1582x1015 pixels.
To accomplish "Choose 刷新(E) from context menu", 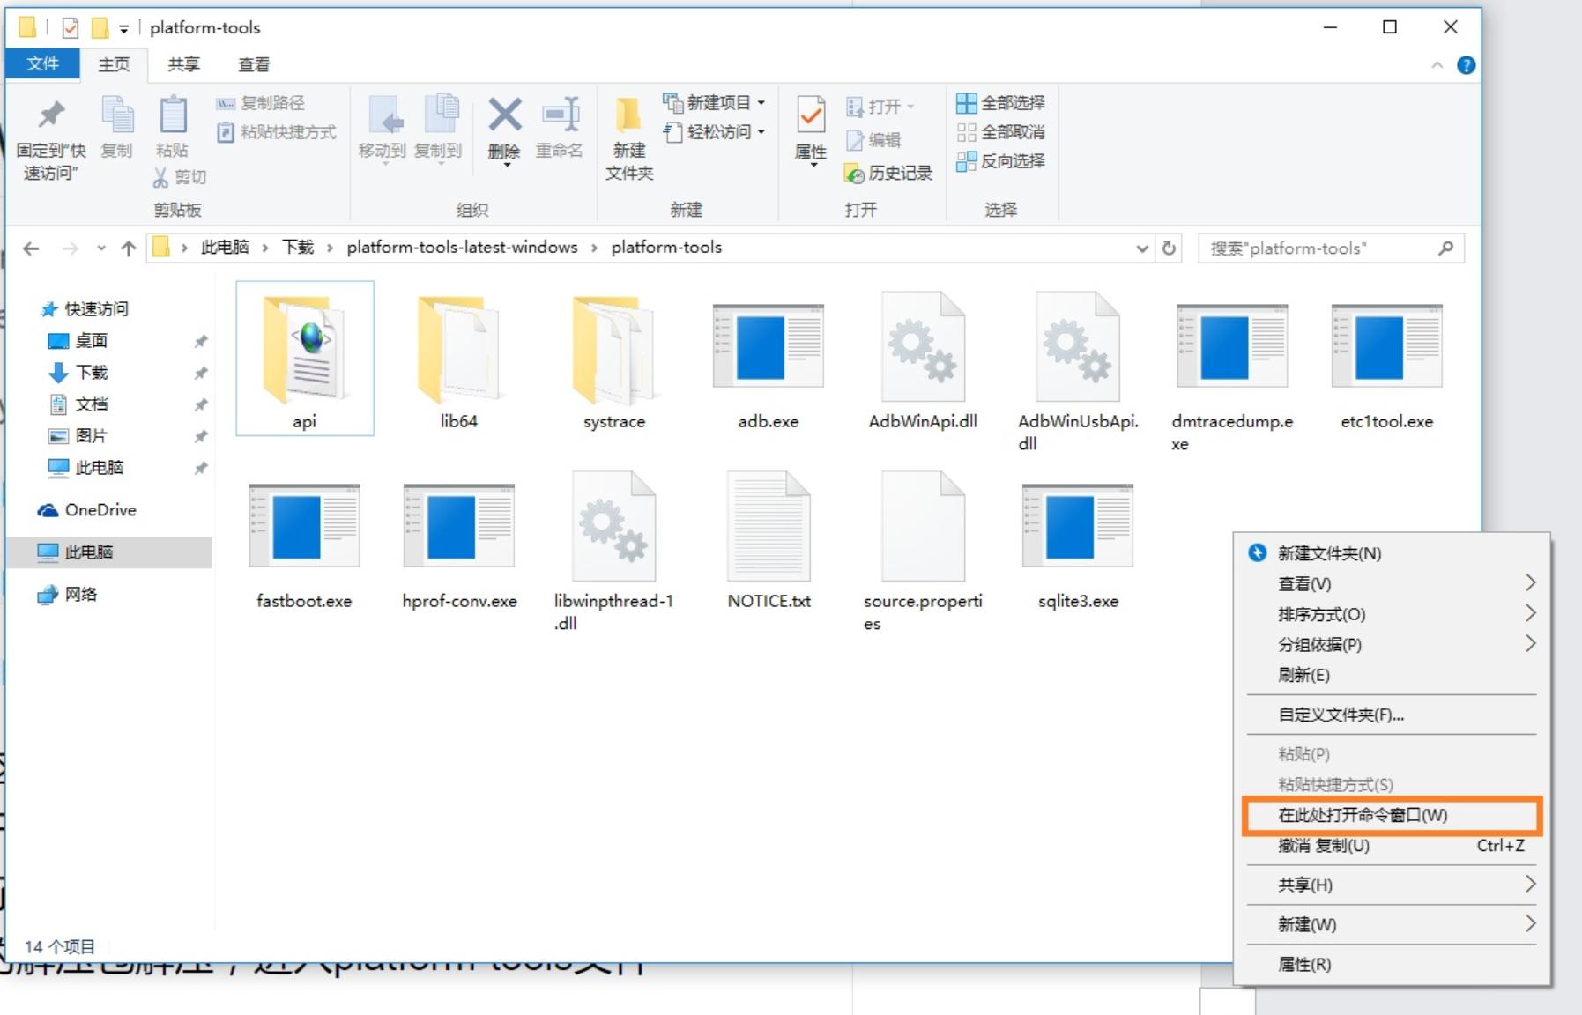I will (1392, 675).
